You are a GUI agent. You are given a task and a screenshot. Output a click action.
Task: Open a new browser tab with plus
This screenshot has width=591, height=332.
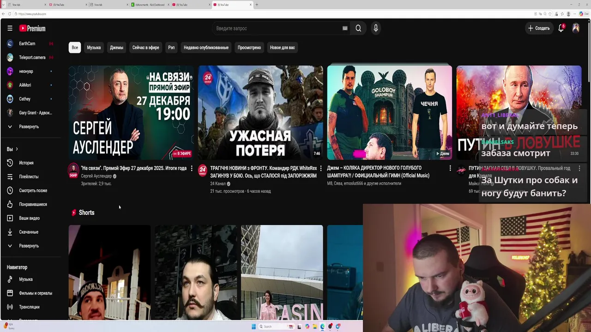click(257, 5)
